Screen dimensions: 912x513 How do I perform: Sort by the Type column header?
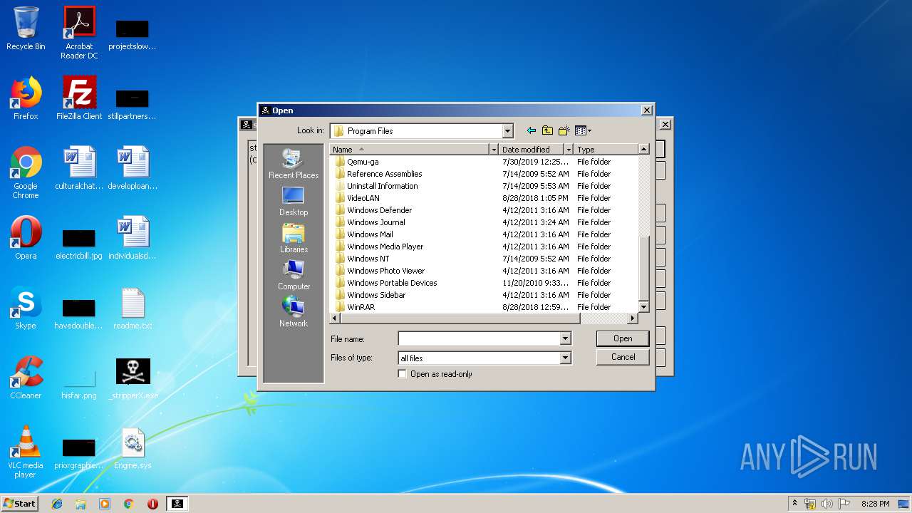(x=606, y=150)
